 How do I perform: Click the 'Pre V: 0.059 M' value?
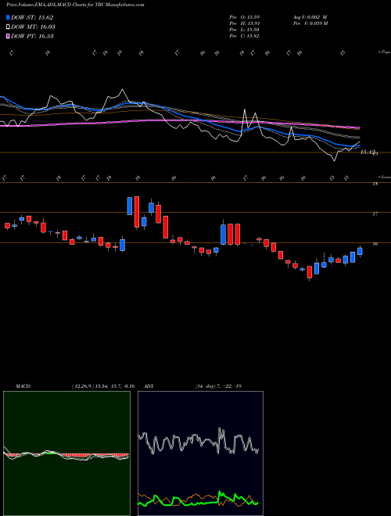click(311, 23)
